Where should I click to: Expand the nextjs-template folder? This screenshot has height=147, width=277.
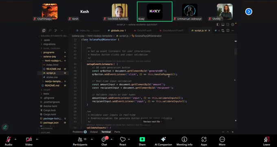pyautogui.click(x=53, y=81)
